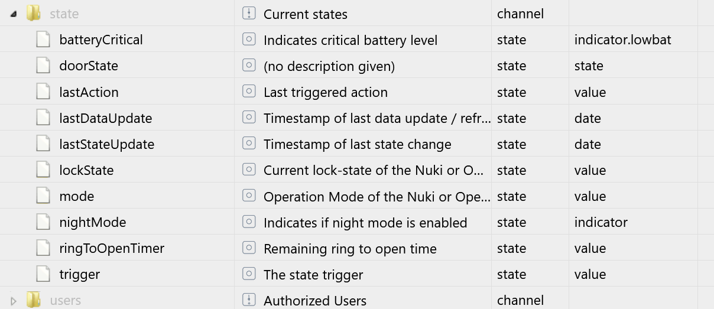Click the Remaining ring to open time description
Screen dimensions: 714x309
[x=350, y=249]
